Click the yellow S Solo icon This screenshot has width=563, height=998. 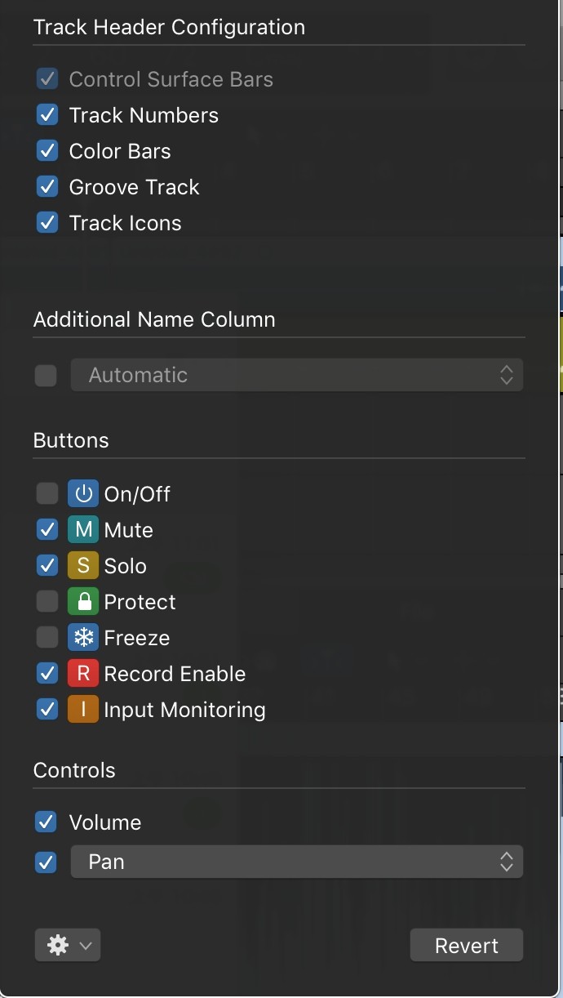point(83,566)
